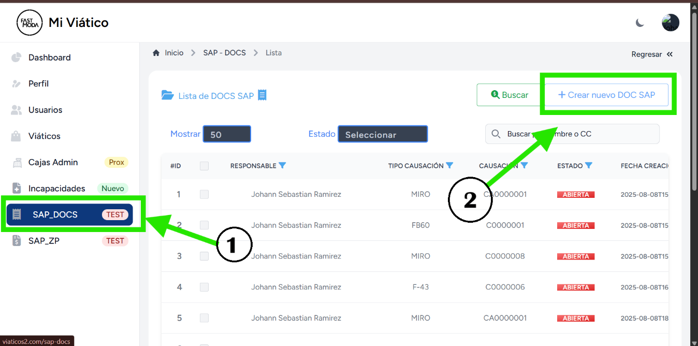Toggle dark mode moon icon
Screen dimensions: 698x346
640,23
